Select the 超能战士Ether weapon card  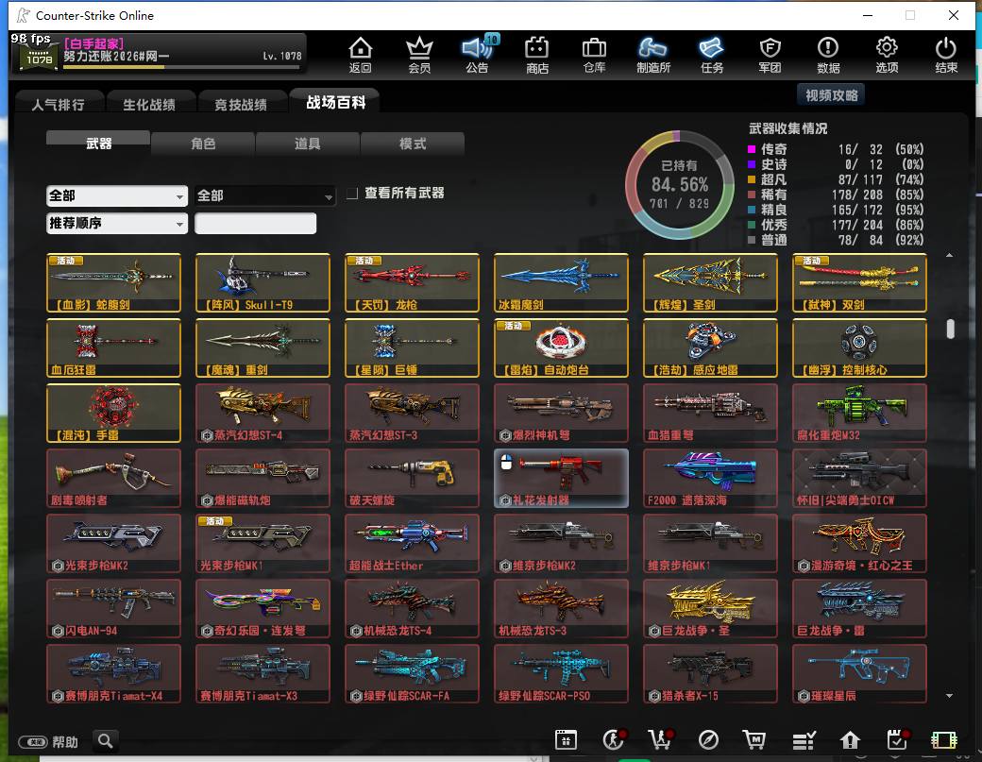(x=412, y=543)
